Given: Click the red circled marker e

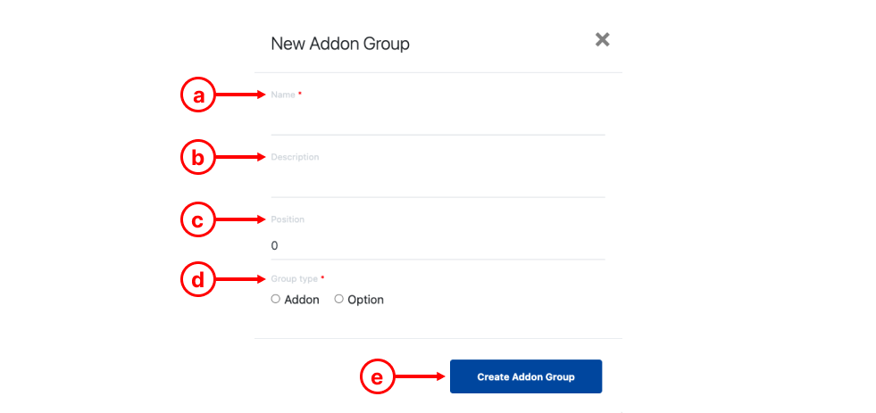Looking at the screenshot, I should (378, 376).
